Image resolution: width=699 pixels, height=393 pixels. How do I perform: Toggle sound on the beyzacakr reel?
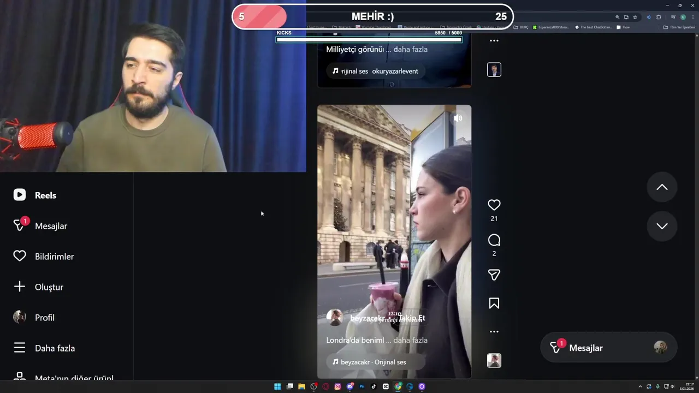coord(458,118)
